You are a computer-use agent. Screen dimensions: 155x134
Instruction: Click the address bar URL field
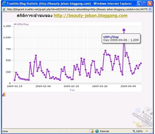pyautogui.click(x=77, y=9)
